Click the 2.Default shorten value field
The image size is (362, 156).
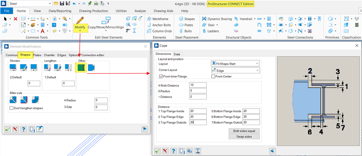tap(34, 83)
